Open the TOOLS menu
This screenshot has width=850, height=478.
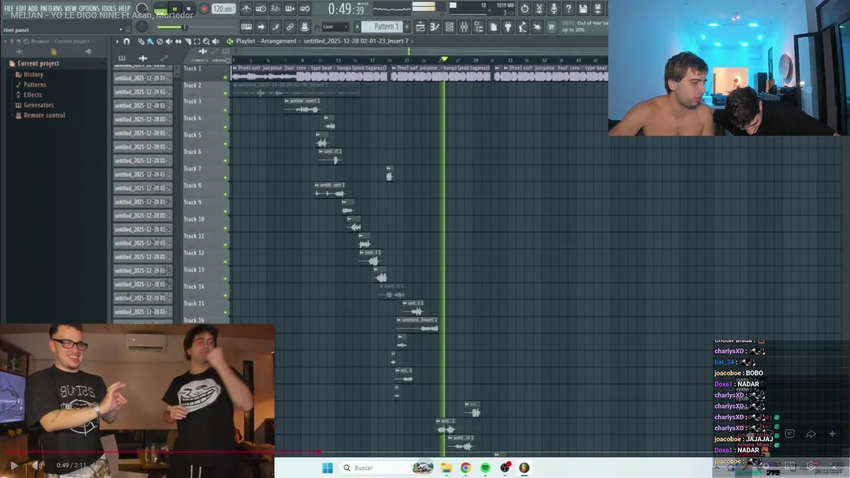[x=109, y=9]
